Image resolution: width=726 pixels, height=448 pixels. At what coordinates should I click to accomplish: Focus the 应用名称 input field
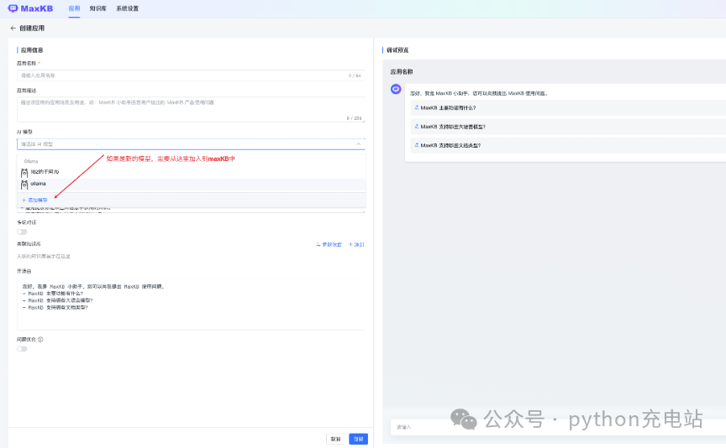coord(191,76)
